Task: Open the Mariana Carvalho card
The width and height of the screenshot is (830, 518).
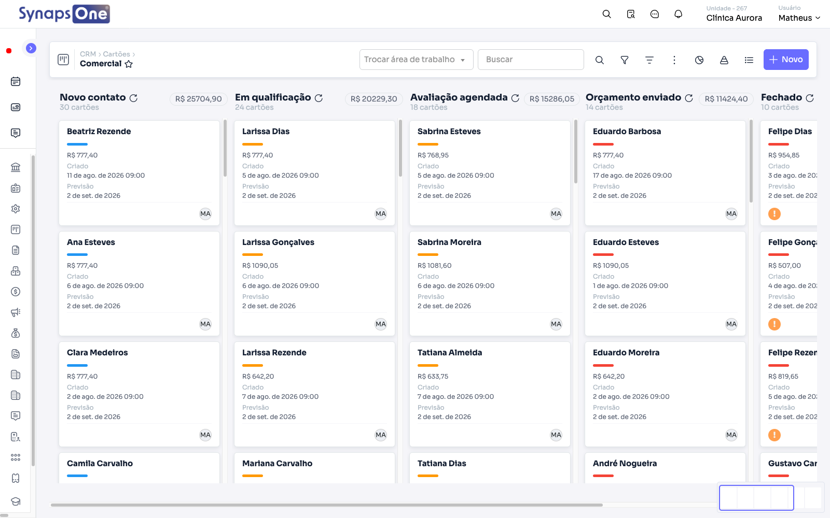Action: pyautogui.click(x=314, y=468)
